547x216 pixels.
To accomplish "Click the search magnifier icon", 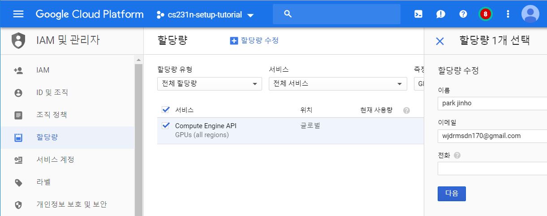I will pyautogui.click(x=288, y=14).
